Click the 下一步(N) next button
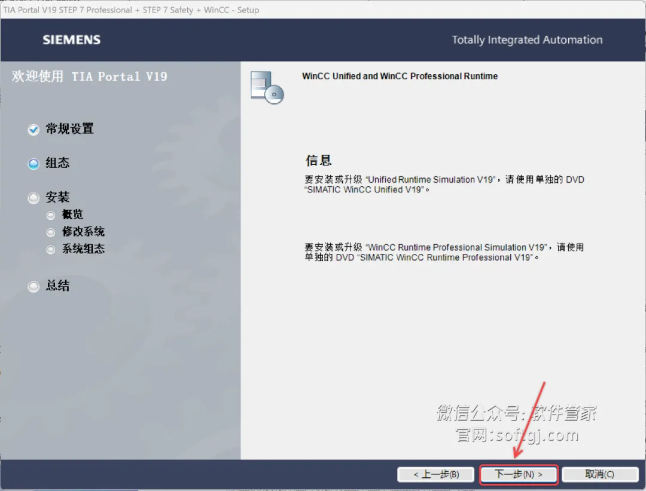 click(x=518, y=474)
